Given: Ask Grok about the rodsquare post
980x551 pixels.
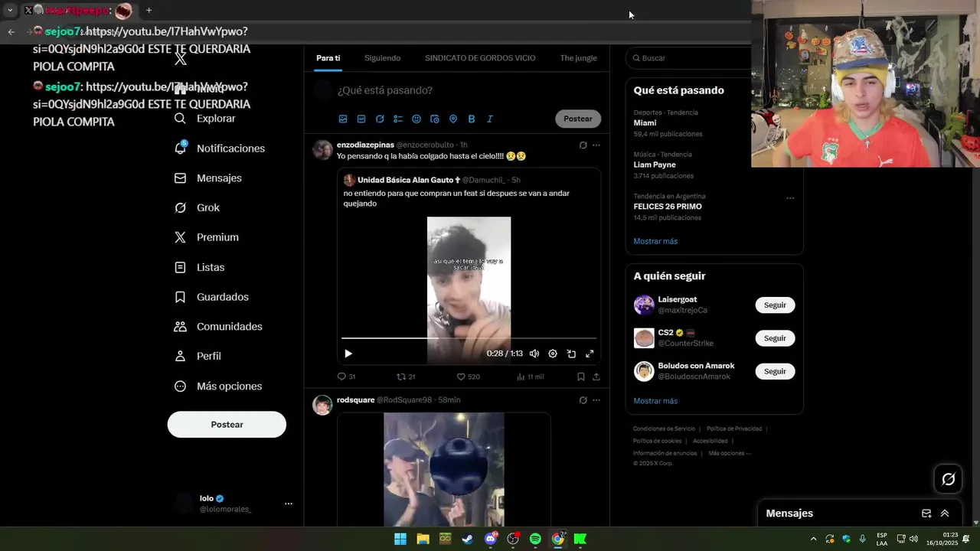Looking at the screenshot, I should [583, 400].
